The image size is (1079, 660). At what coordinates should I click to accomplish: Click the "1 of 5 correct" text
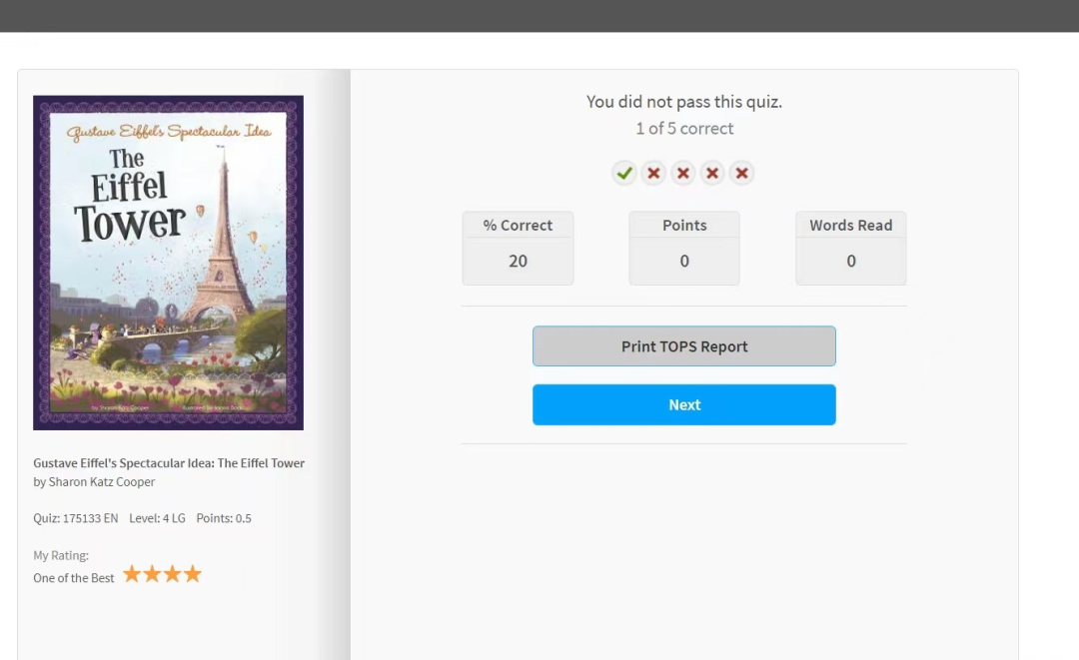pyautogui.click(x=684, y=129)
